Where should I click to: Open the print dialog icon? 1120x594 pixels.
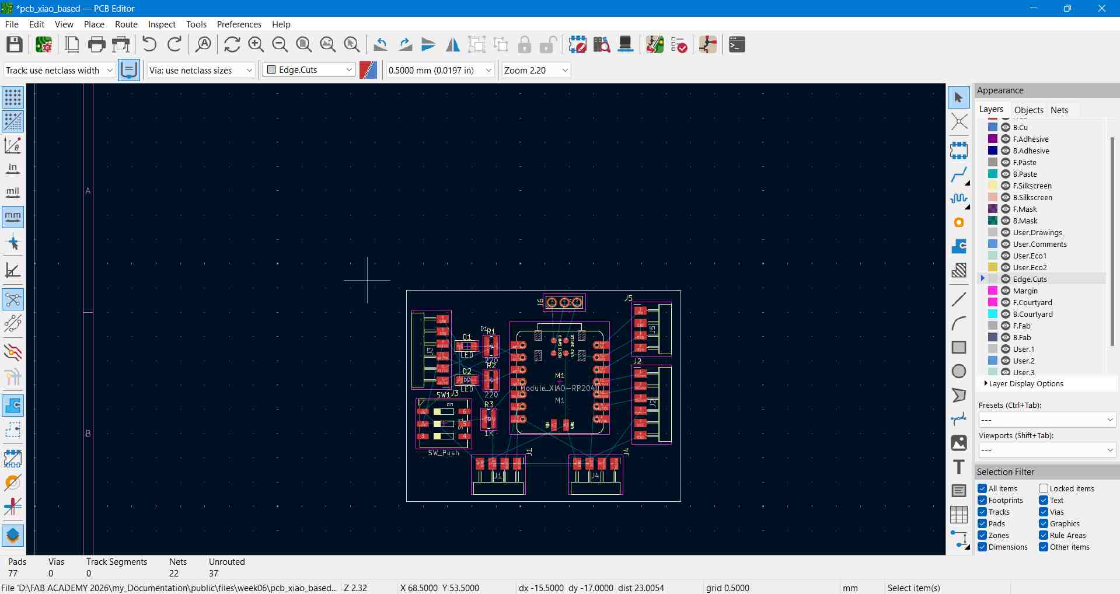tap(97, 44)
